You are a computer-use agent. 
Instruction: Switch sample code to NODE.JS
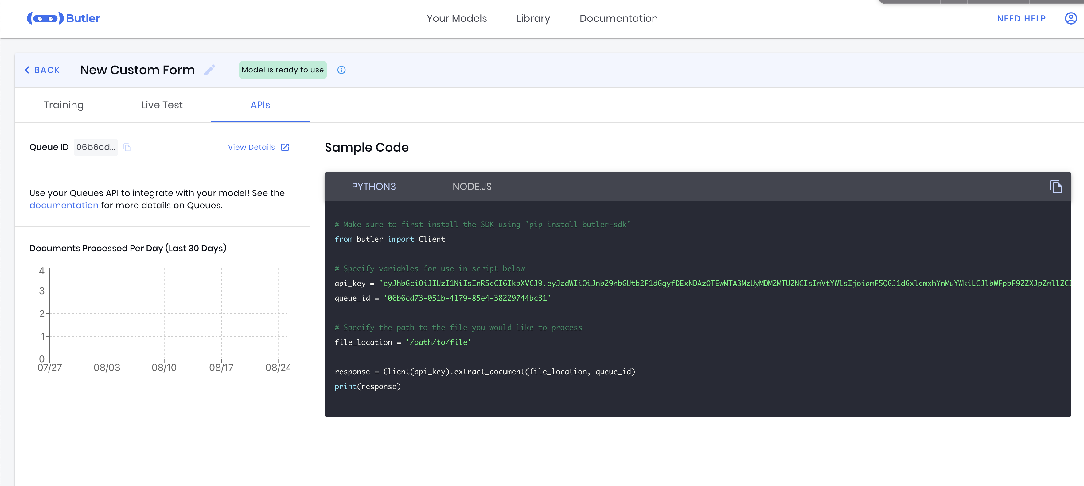[x=472, y=187]
